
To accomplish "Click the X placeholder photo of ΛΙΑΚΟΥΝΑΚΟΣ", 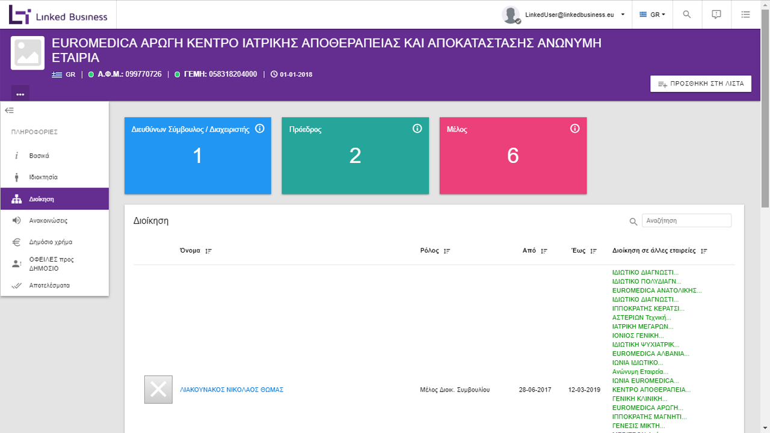I will tap(158, 390).
